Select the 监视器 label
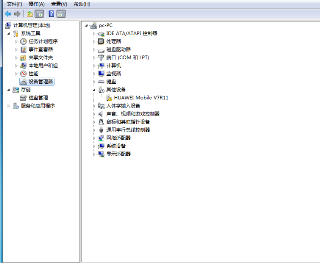The height and width of the screenshot is (263, 320). [x=114, y=73]
